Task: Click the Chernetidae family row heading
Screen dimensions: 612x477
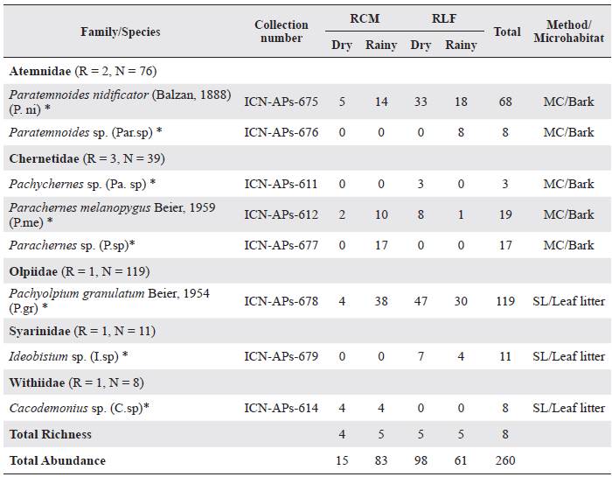Action: point(87,158)
